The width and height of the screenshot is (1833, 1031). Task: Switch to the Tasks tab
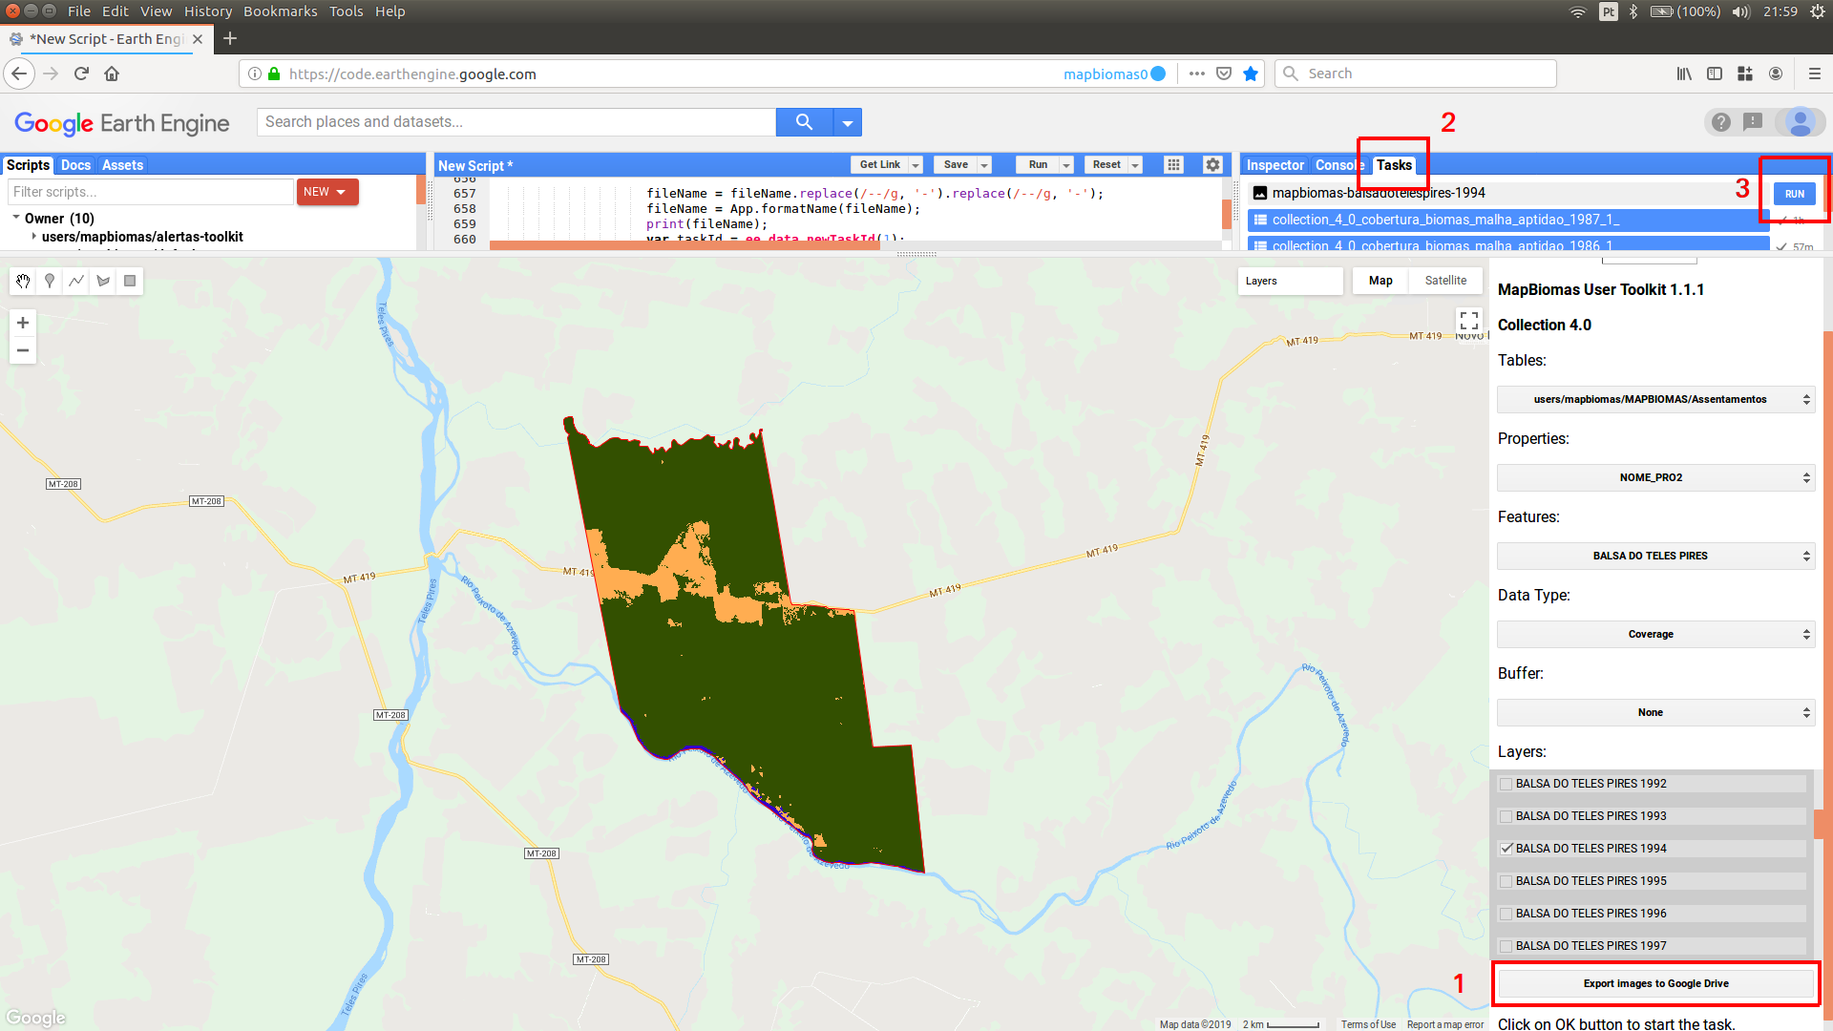1394,165
